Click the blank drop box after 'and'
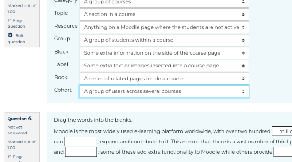This screenshot has height=162, width=292. click(81, 152)
